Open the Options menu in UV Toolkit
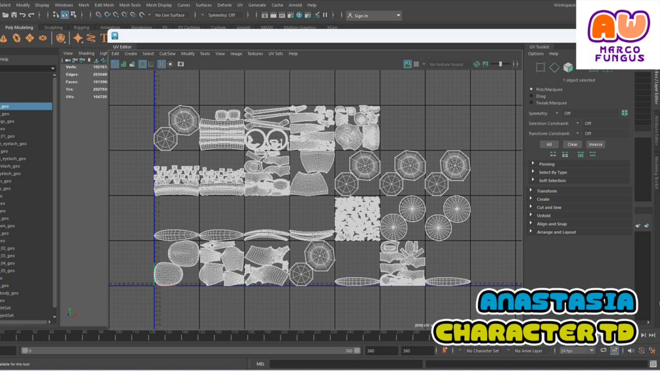660x371 pixels. (536, 54)
